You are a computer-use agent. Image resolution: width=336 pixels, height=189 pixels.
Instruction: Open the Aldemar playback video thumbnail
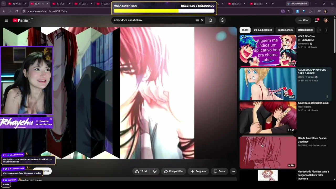coord(268,175)
